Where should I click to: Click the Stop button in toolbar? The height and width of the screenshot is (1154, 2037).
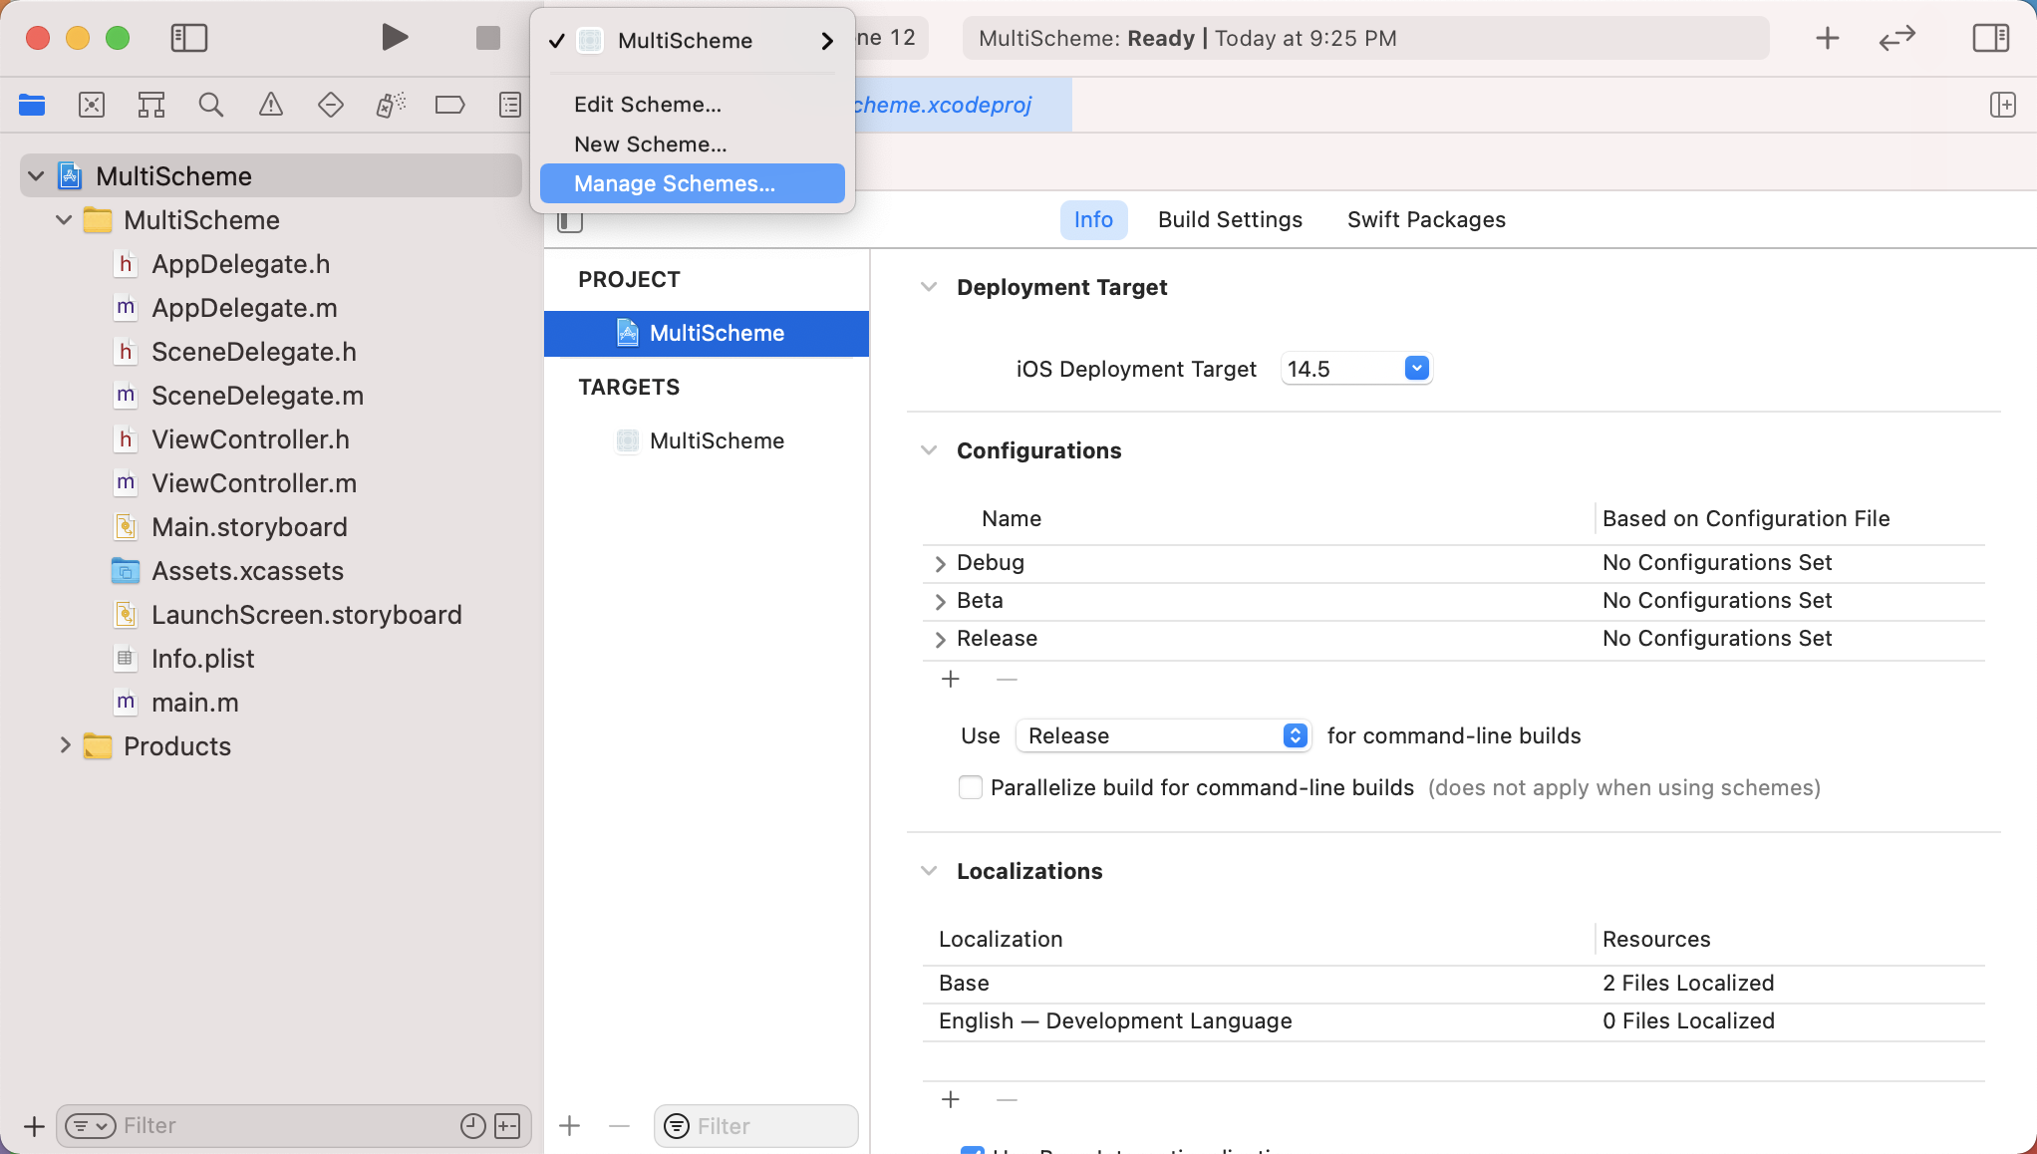pos(487,38)
